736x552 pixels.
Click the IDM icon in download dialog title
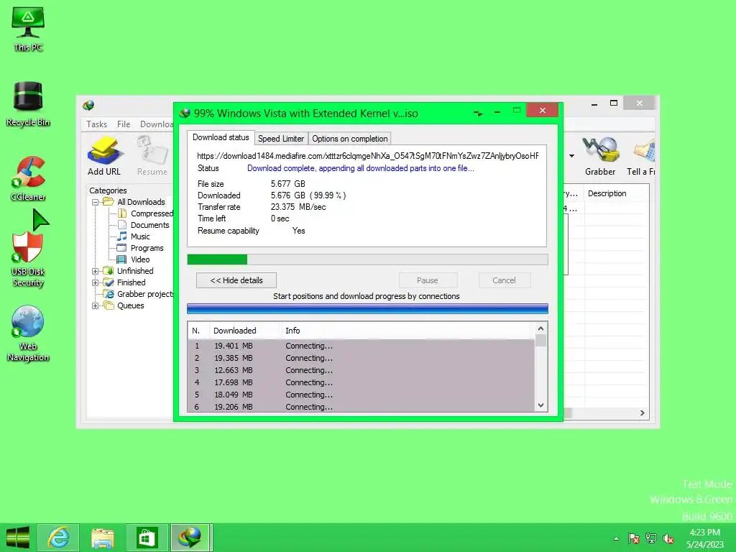coord(185,113)
